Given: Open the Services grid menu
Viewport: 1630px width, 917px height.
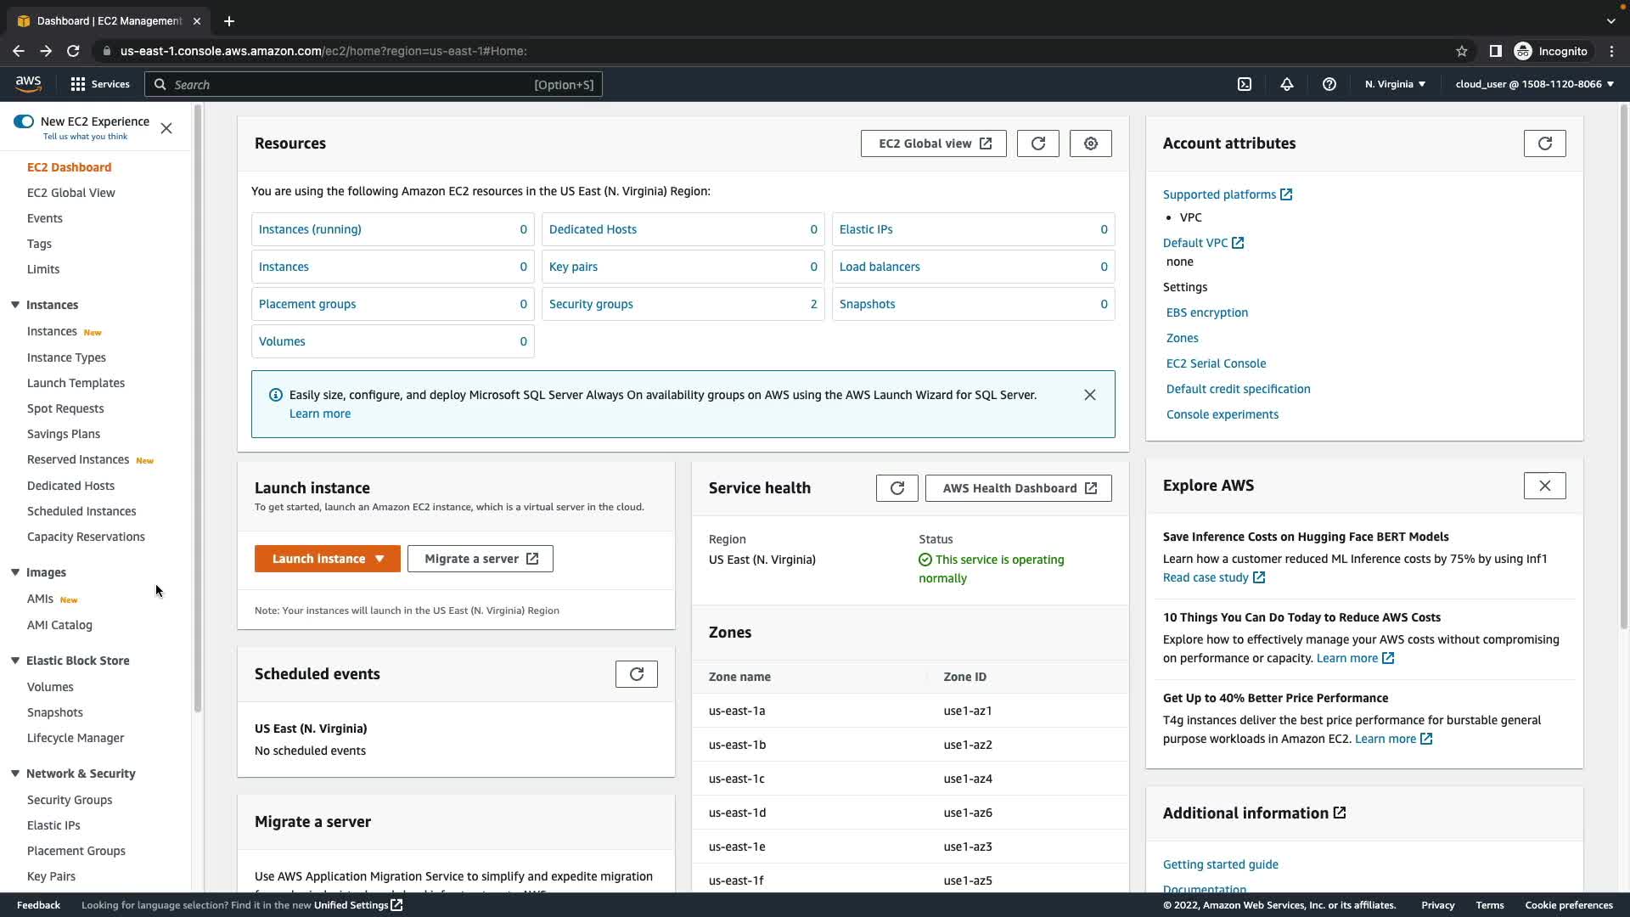Looking at the screenshot, I should pyautogui.click(x=78, y=84).
